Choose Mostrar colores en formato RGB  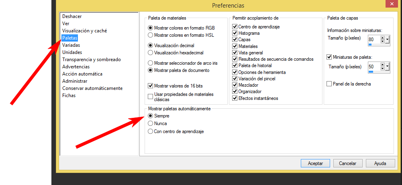(182, 28)
